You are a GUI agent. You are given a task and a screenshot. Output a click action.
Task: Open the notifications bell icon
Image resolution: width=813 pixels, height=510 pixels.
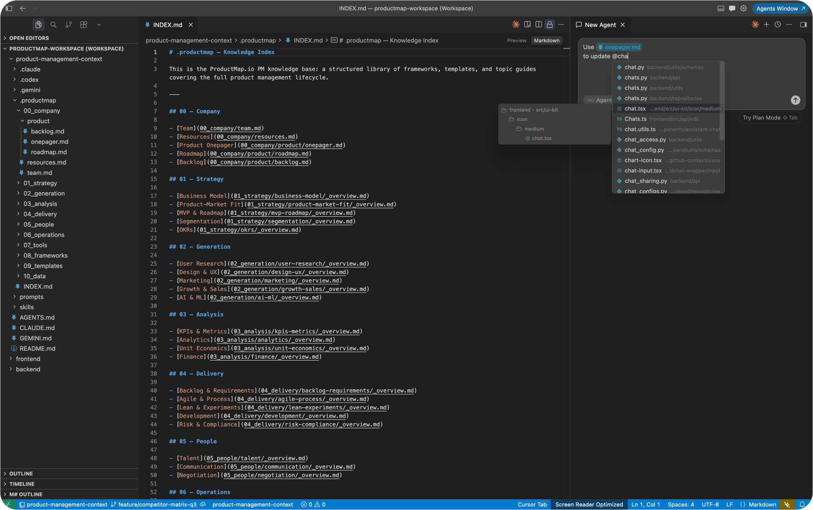click(x=802, y=504)
